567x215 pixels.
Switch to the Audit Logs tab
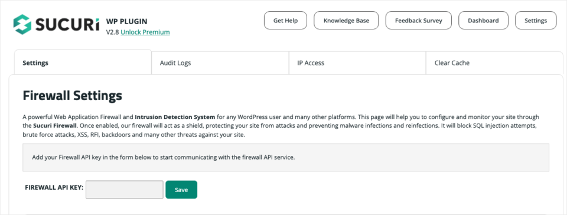(220, 63)
